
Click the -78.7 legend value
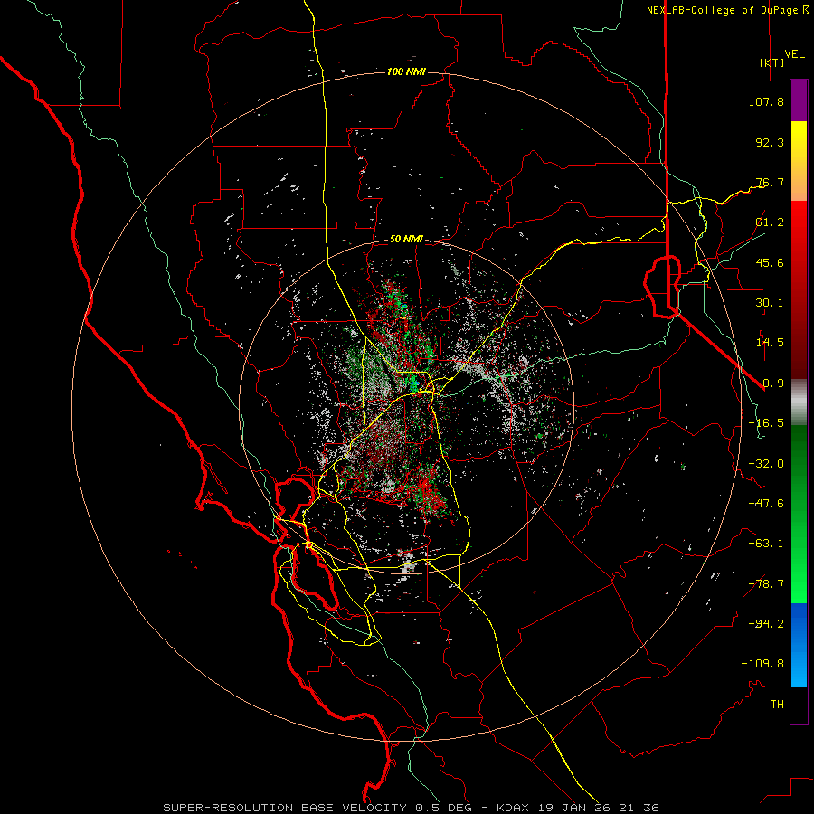[x=766, y=584]
